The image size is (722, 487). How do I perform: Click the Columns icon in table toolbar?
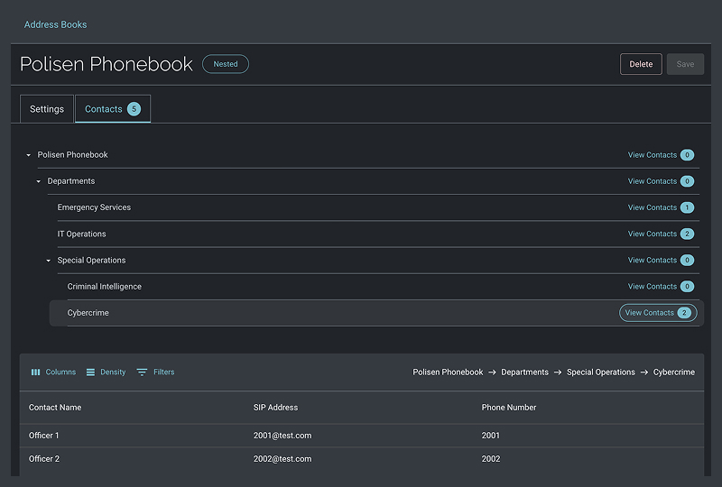pos(36,372)
